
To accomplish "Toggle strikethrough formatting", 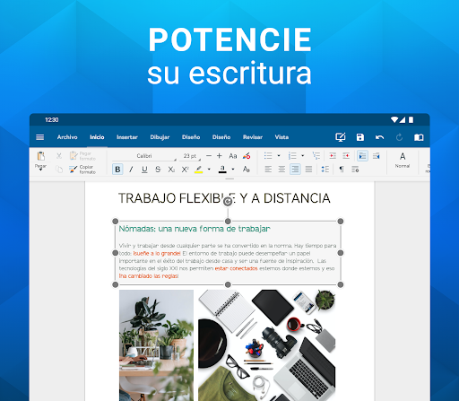I will tap(158, 170).
